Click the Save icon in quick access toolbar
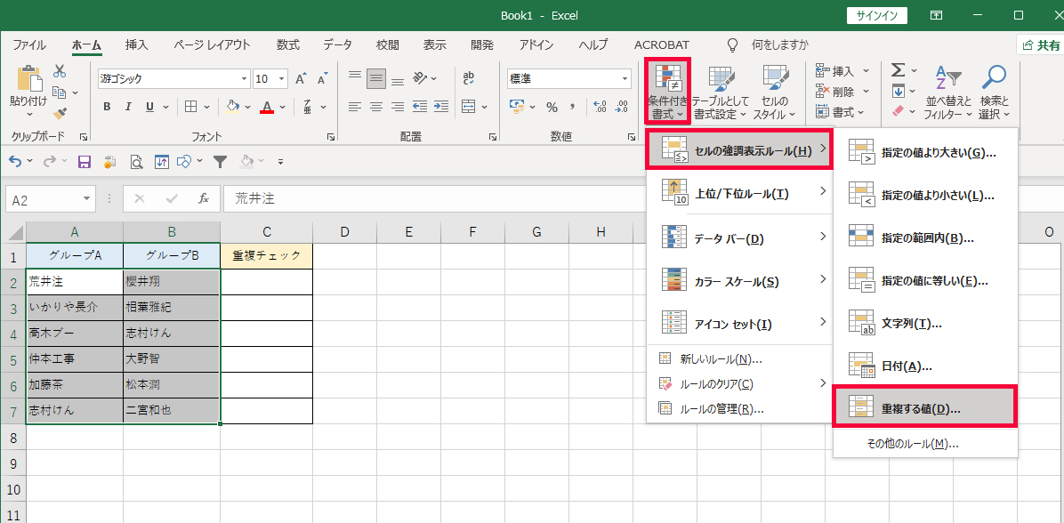 pos(85,162)
